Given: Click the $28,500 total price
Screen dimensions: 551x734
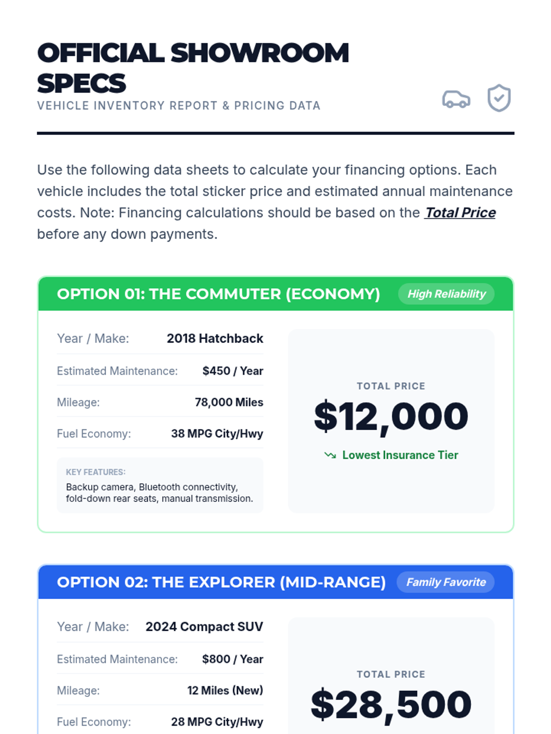Looking at the screenshot, I should [391, 704].
